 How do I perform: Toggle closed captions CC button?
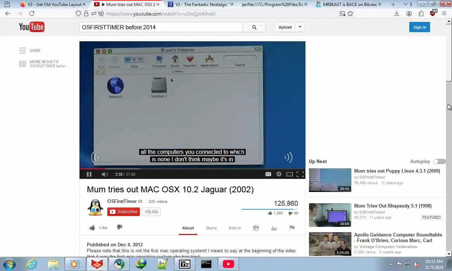pyautogui.click(x=268, y=174)
